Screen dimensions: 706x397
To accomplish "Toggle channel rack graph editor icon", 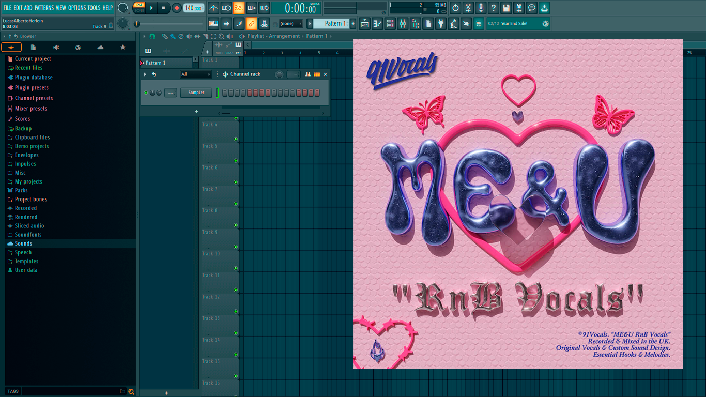I will pos(308,74).
